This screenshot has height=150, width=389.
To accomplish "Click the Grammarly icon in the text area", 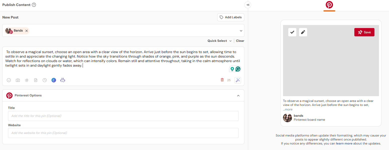I will pyautogui.click(x=238, y=69).
